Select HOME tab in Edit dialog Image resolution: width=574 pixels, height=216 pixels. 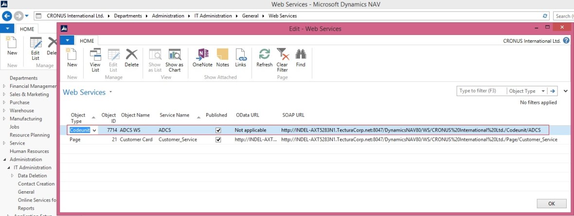(87, 41)
